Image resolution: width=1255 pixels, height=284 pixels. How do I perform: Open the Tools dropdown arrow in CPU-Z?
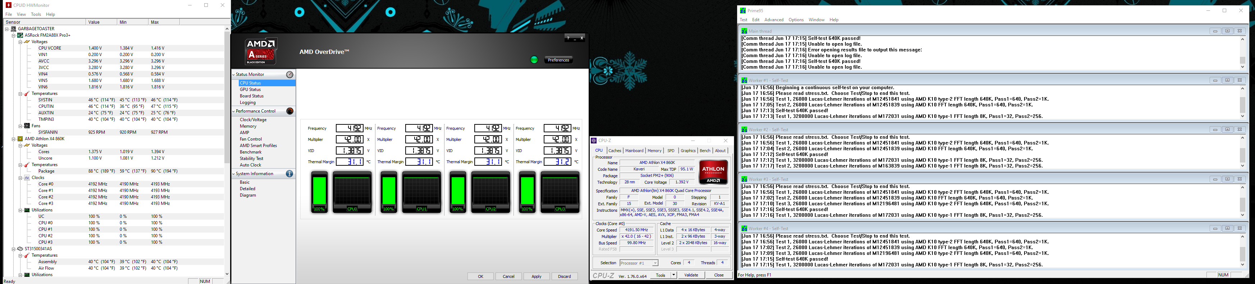tap(674, 275)
